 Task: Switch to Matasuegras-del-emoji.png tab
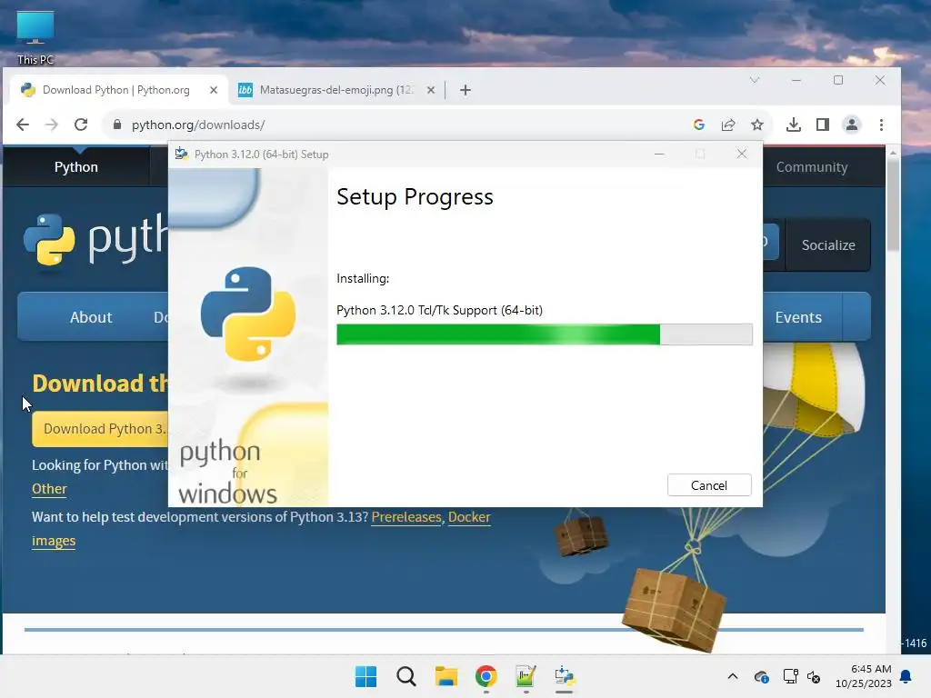336,90
